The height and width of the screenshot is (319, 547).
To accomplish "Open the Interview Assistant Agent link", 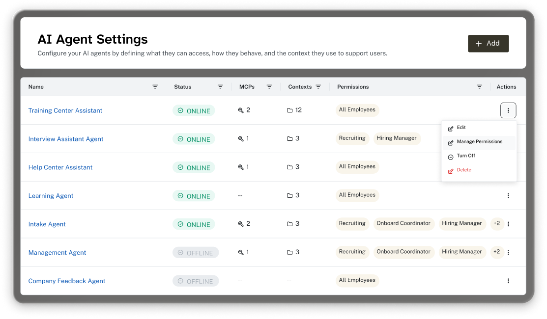I will 66,139.
